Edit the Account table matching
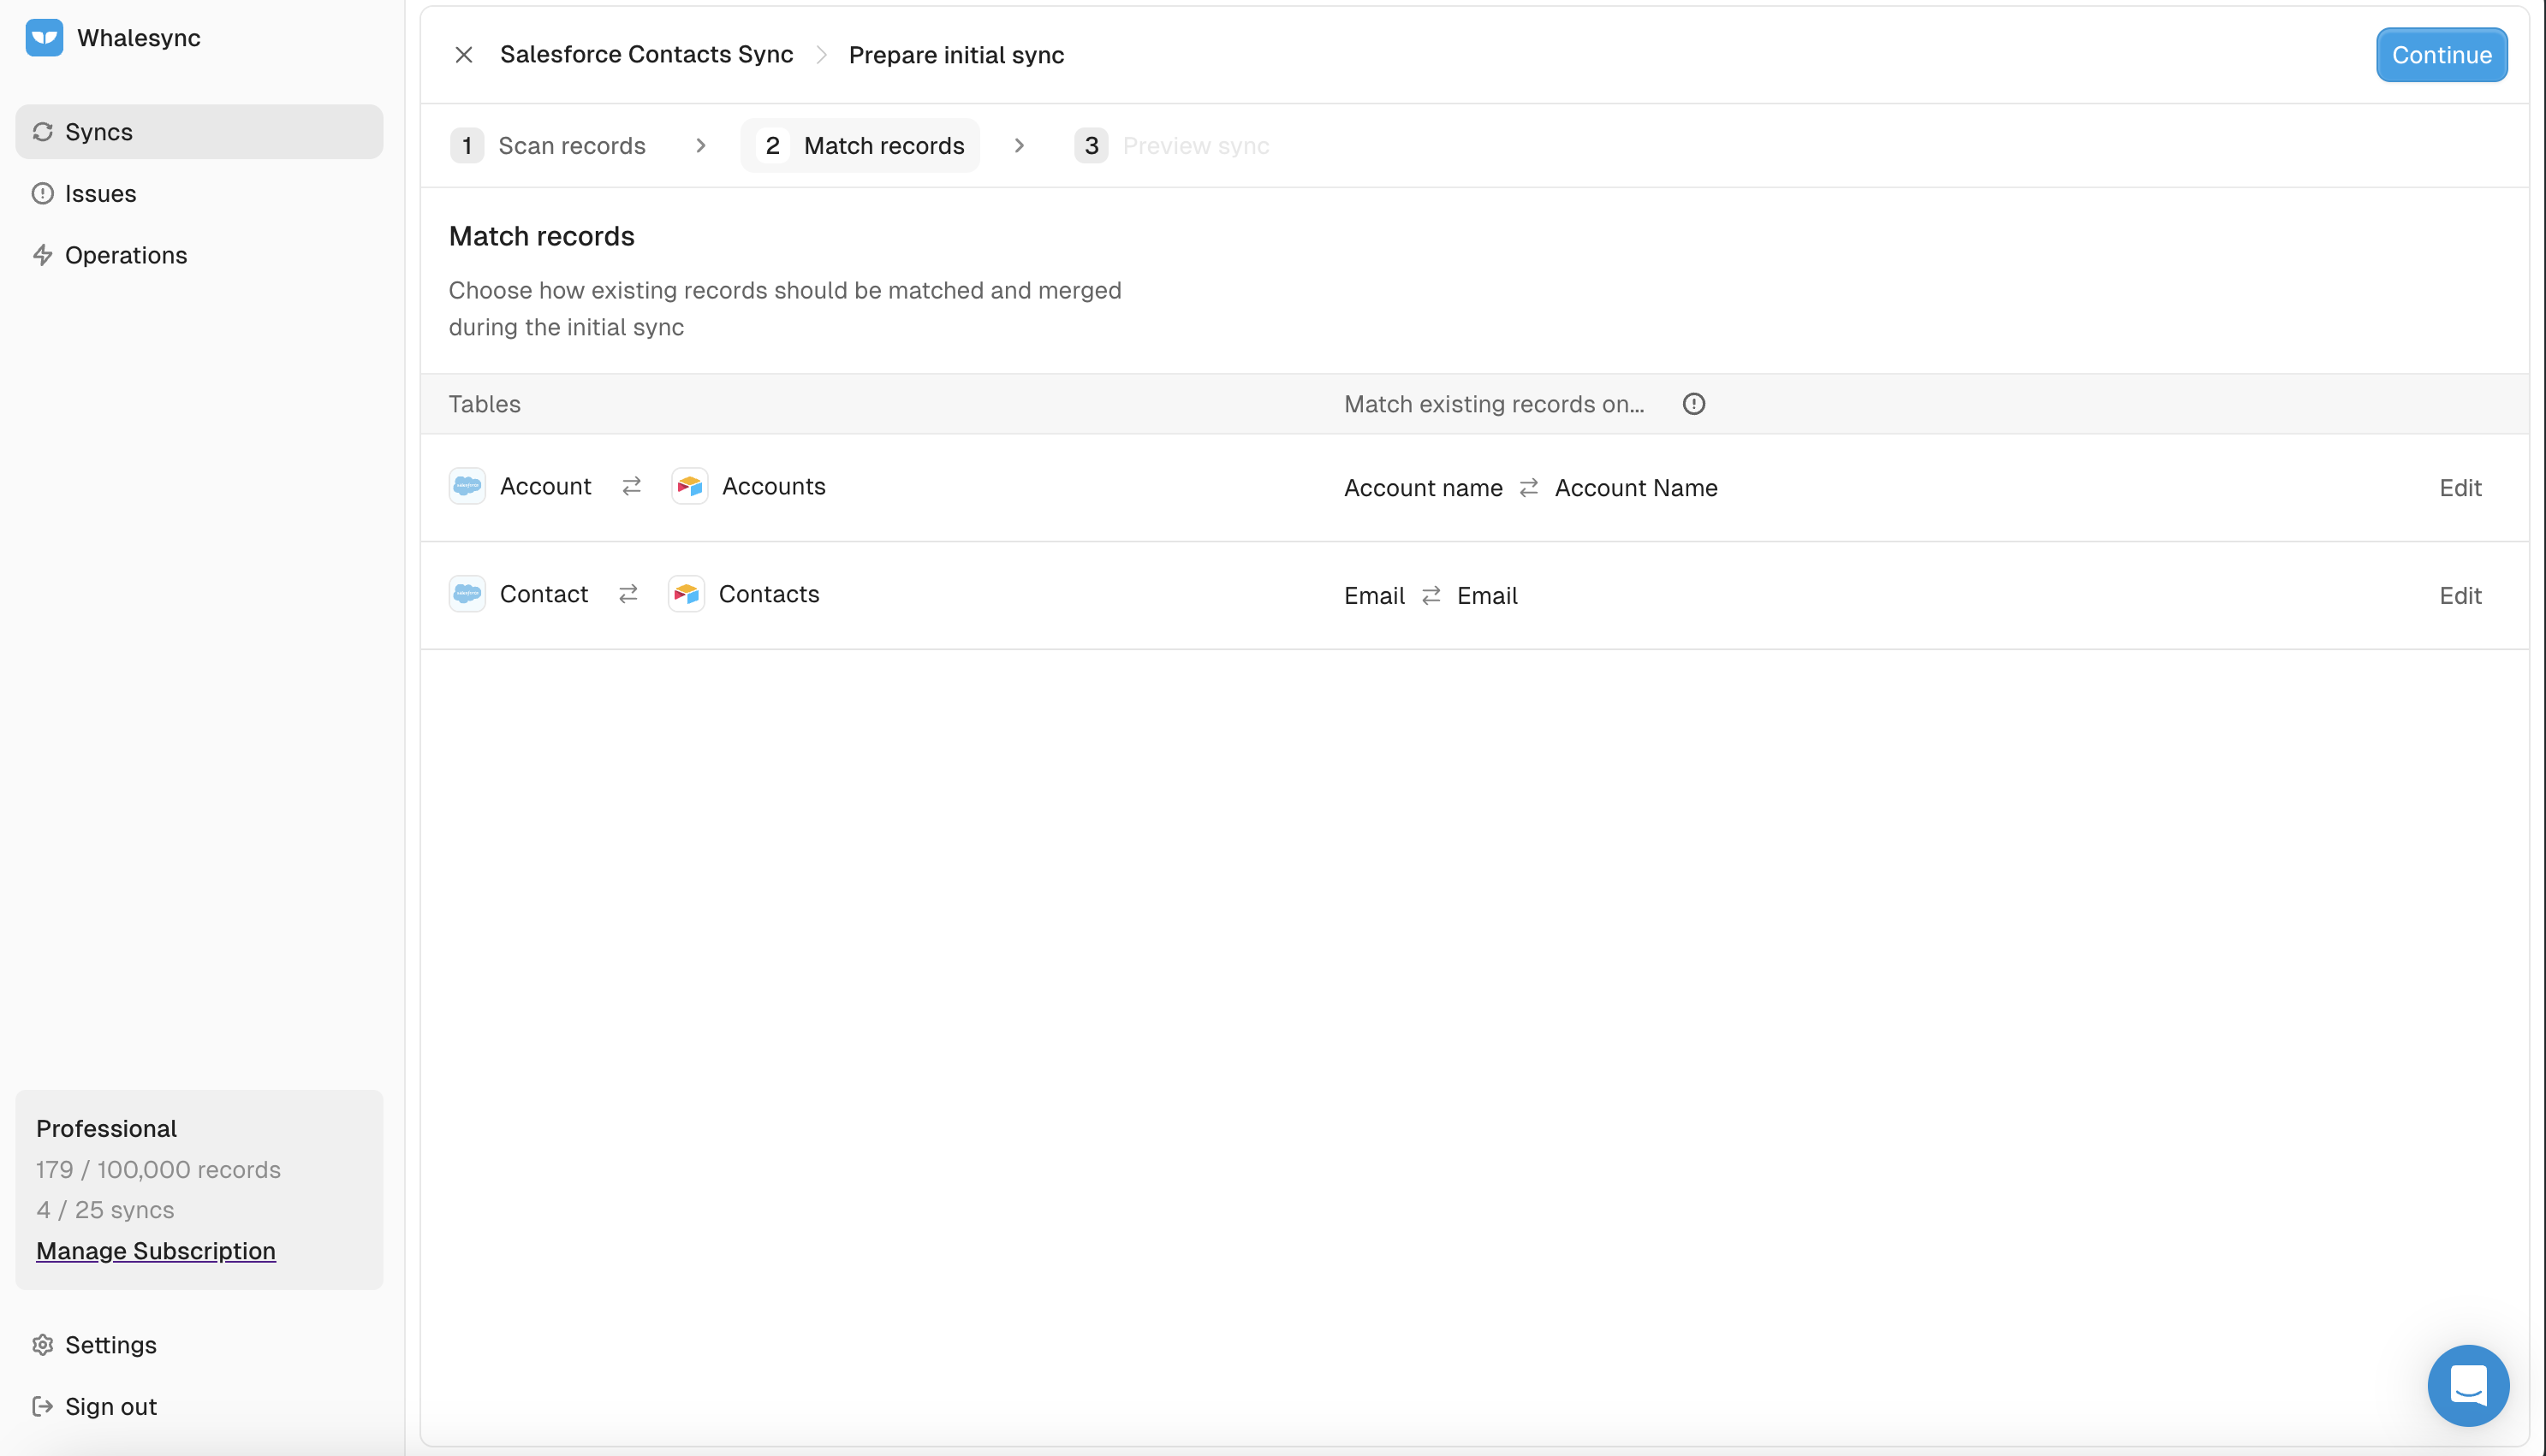This screenshot has width=2546, height=1456. click(2459, 488)
